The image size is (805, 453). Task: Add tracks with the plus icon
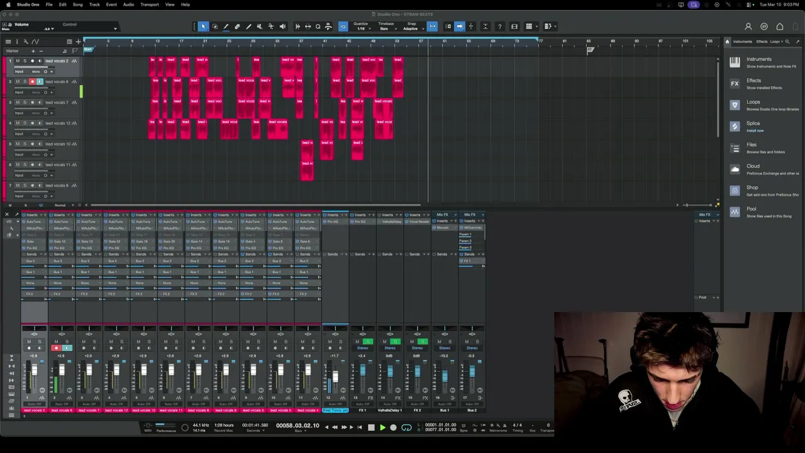pyautogui.click(x=78, y=42)
